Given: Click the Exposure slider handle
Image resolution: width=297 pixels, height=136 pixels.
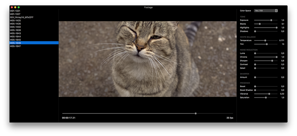Looking at the screenshot, I should coord(271,20).
